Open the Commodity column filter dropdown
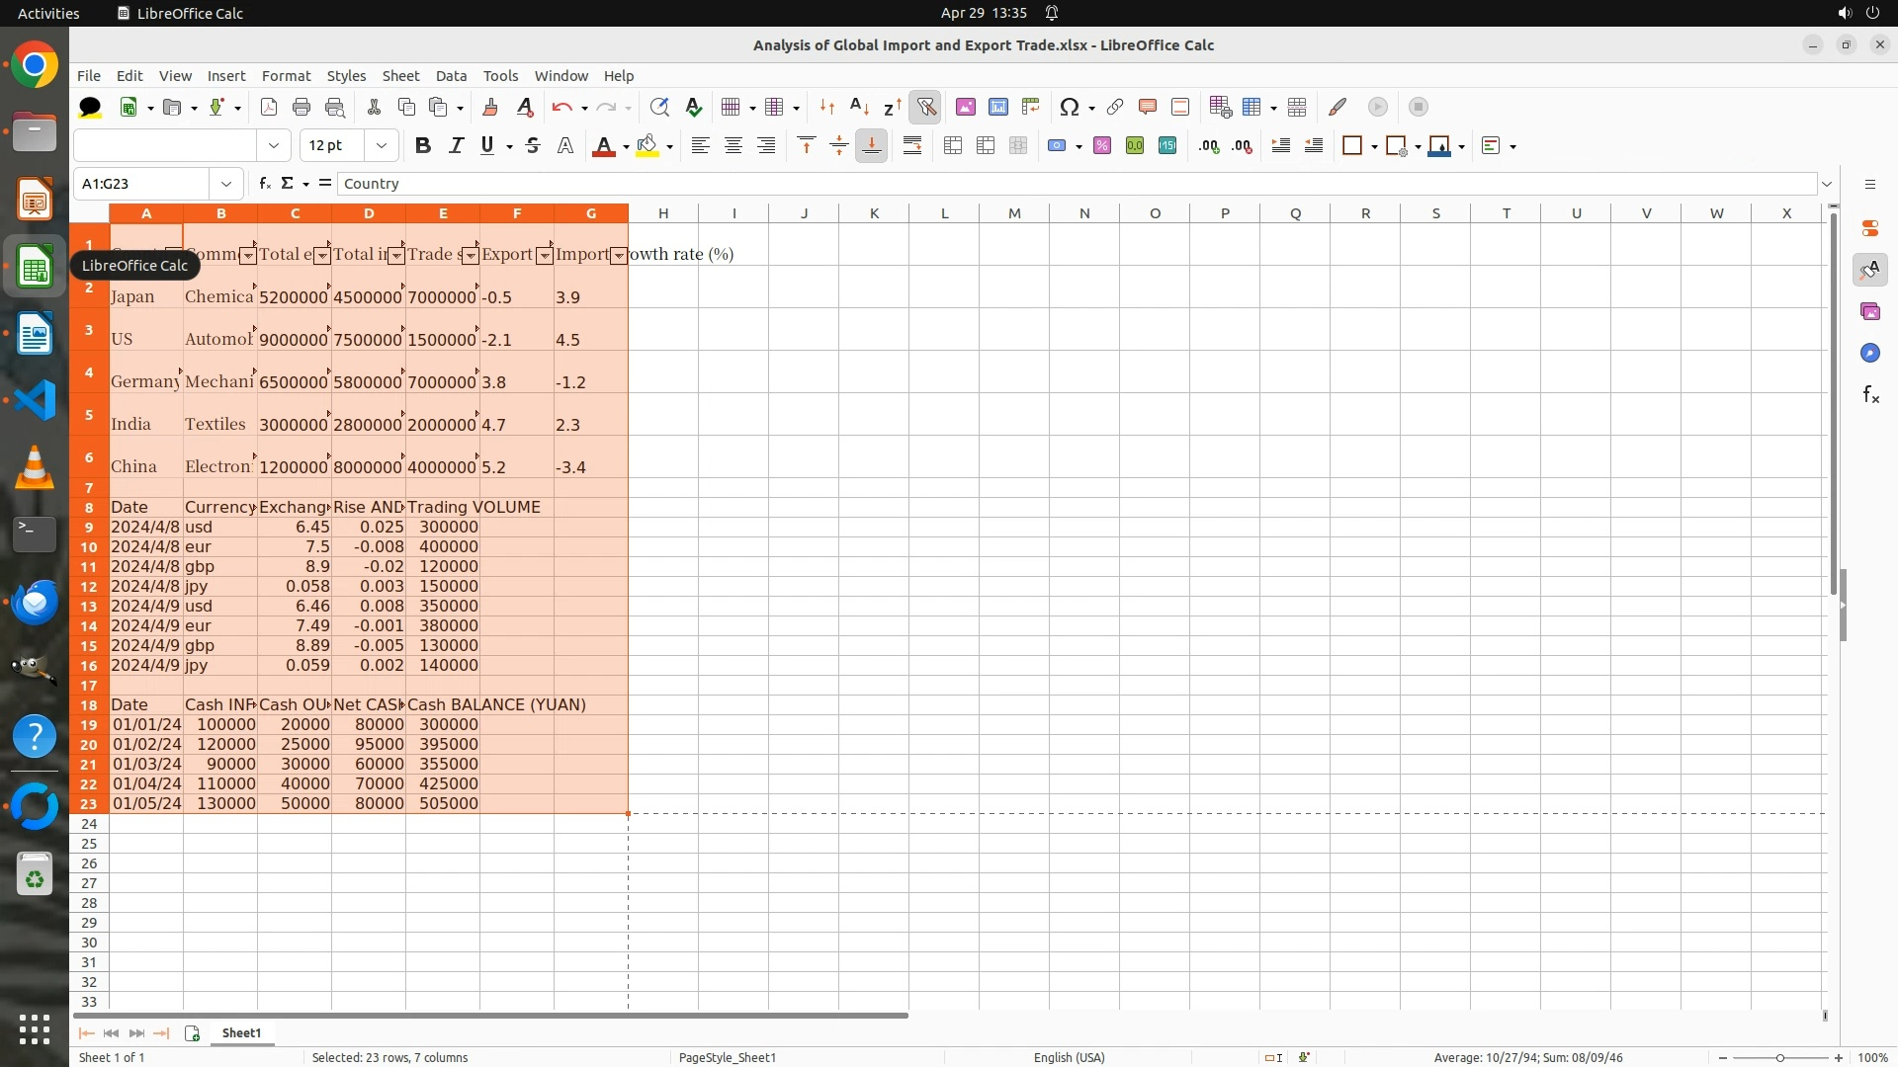The image size is (1898, 1067). click(247, 256)
